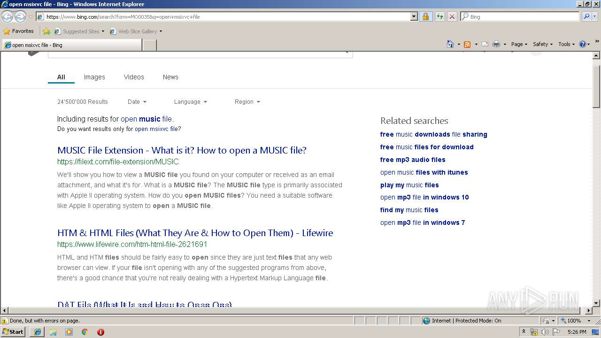Open Favorites star button
This screenshot has width=601, height=338.
click(19, 31)
